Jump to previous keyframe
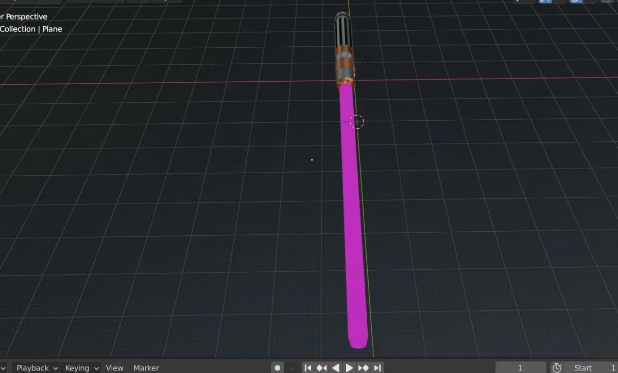The width and height of the screenshot is (618, 373). pos(321,367)
